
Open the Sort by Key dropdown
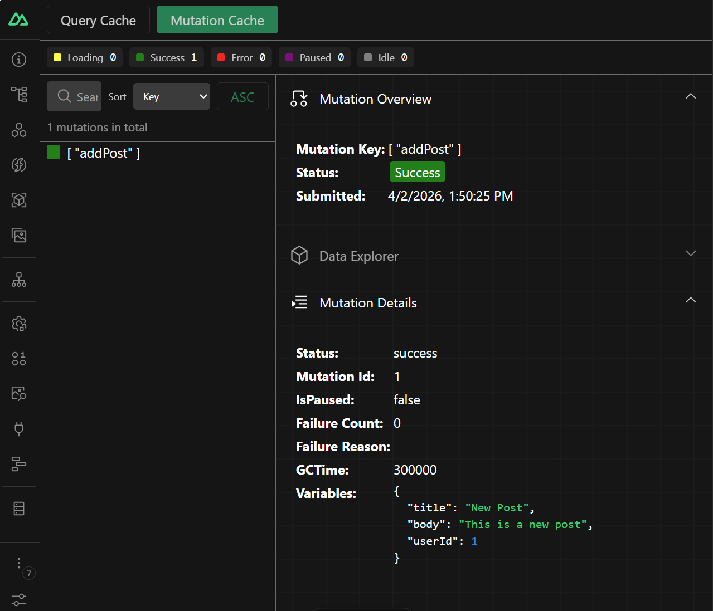point(172,96)
